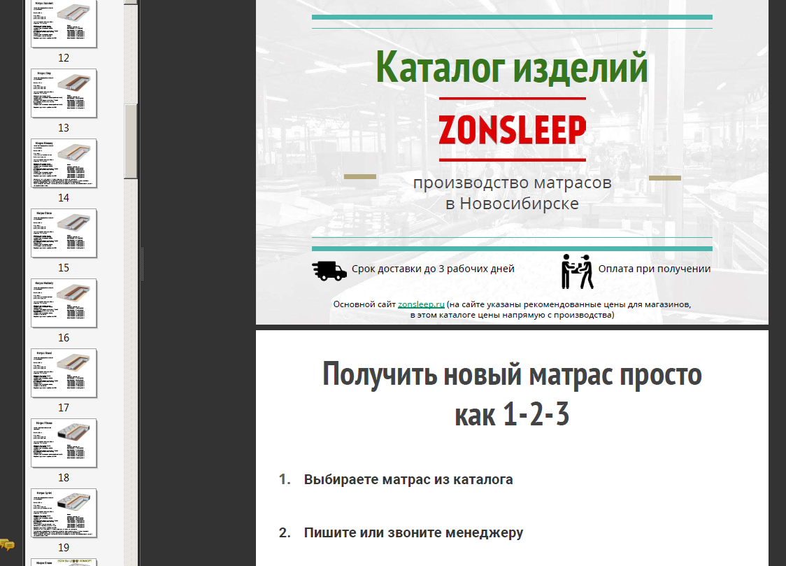The width and height of the screenshot is (786, 566).
Task: Choose page 17 thumbnail
Action: [x=64, y=373]
